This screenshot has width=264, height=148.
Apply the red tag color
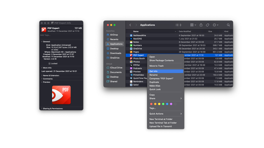[151, 104]
